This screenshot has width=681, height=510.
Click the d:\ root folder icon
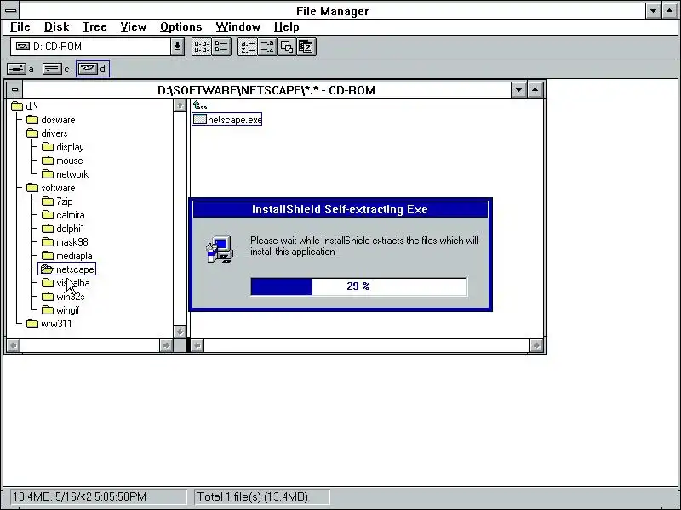click(x=17, y=105)
